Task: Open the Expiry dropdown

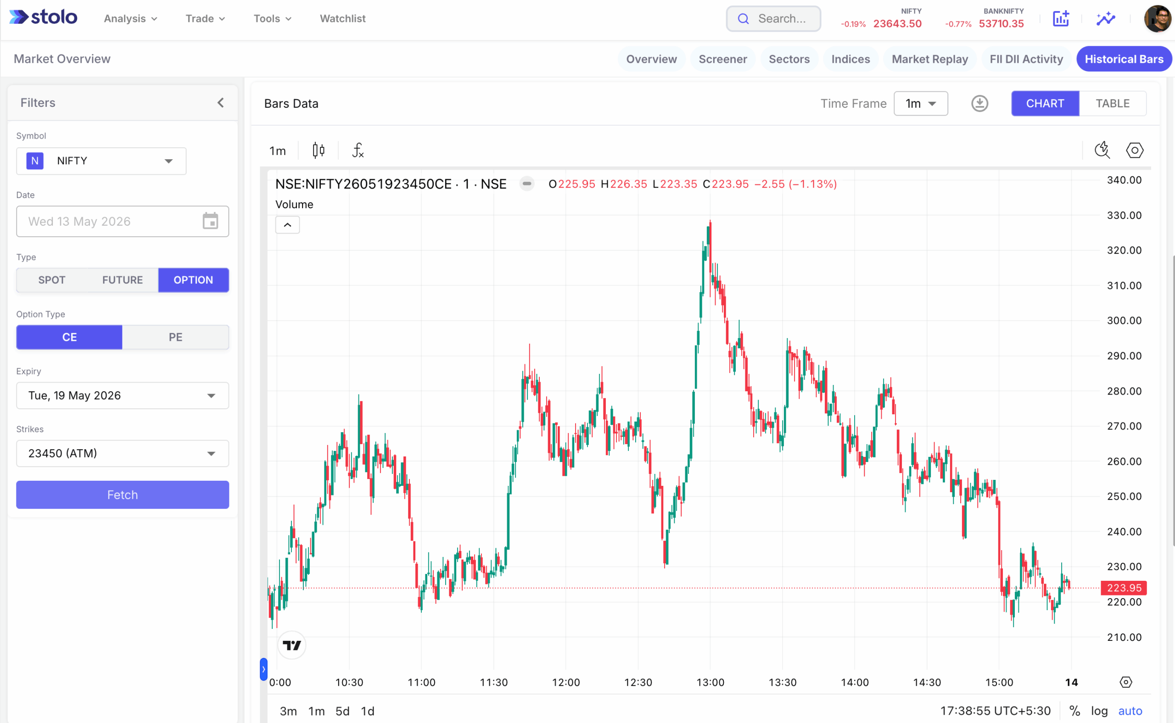Action: [x=123, y=395]
